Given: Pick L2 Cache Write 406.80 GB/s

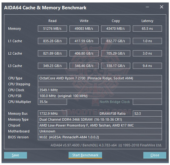Looking at the screenshot, I should [x=84, y=53].
